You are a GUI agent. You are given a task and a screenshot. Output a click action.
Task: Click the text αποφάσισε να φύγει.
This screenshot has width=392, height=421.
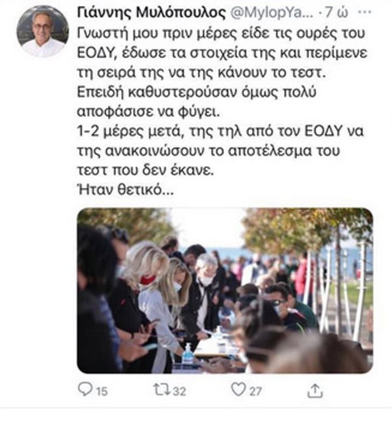[x=148, y=112]
